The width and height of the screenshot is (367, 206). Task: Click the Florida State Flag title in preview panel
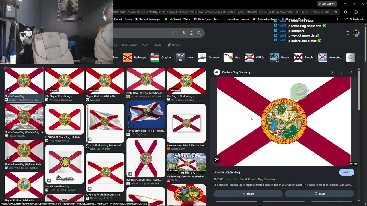(x=227, y=172)
